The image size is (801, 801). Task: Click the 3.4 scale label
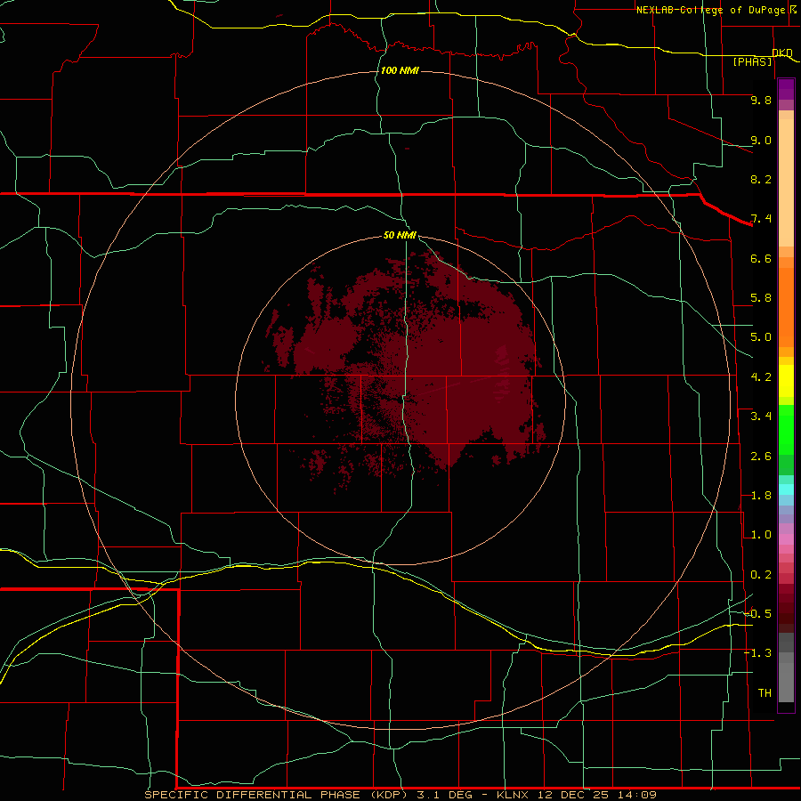tap(761, 417)
